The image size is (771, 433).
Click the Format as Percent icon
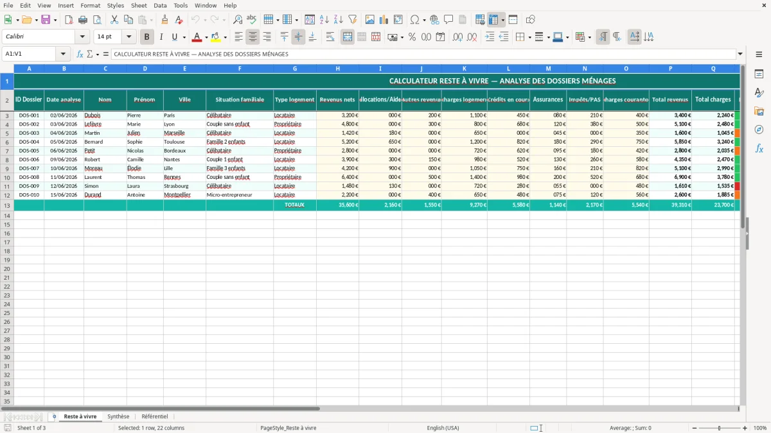412,37
